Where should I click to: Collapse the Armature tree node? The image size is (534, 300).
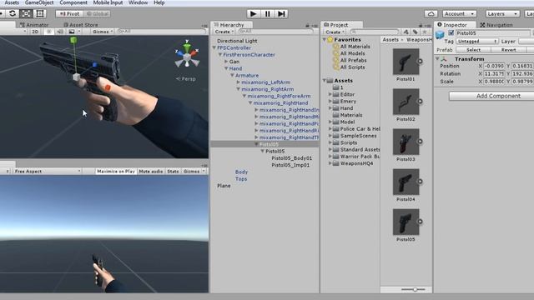[232, 76]
